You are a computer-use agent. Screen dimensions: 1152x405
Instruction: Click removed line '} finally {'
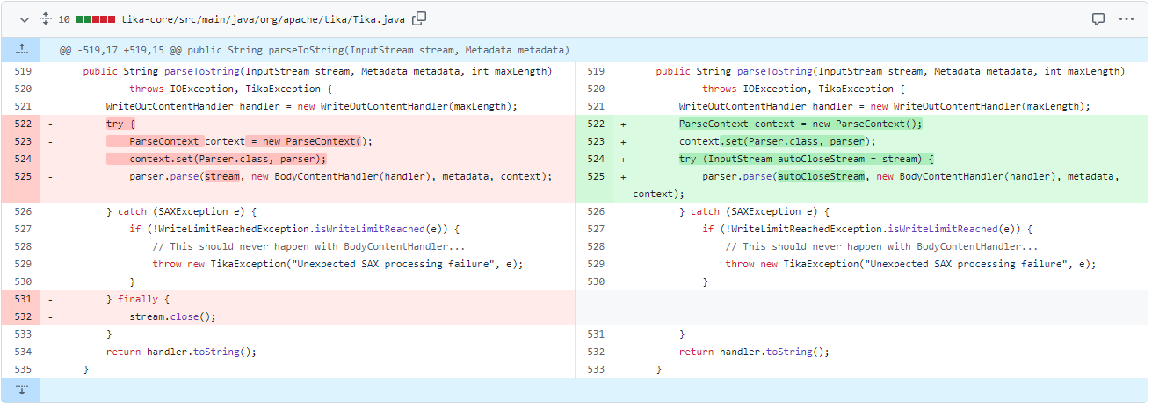coord(138,299)
